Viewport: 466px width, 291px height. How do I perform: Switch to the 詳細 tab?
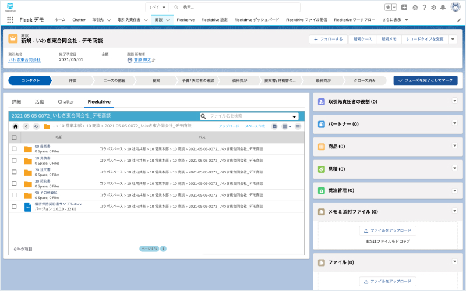coord(16,101)
